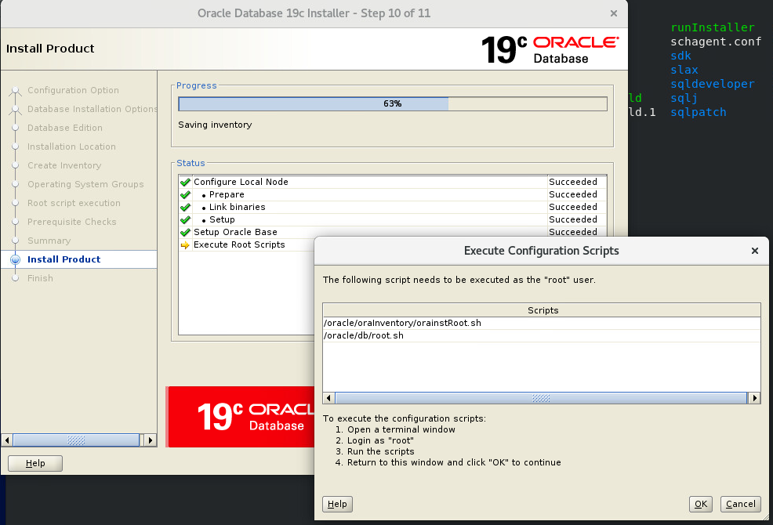This screenshot has height=525, width=773.
Task: Select the Database Edition step
Action: (x=65, y=128)
